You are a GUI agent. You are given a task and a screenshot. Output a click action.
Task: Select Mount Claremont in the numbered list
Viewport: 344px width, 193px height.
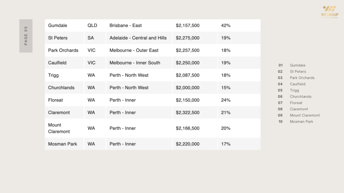pyautogui.click(x=305, y=115)
